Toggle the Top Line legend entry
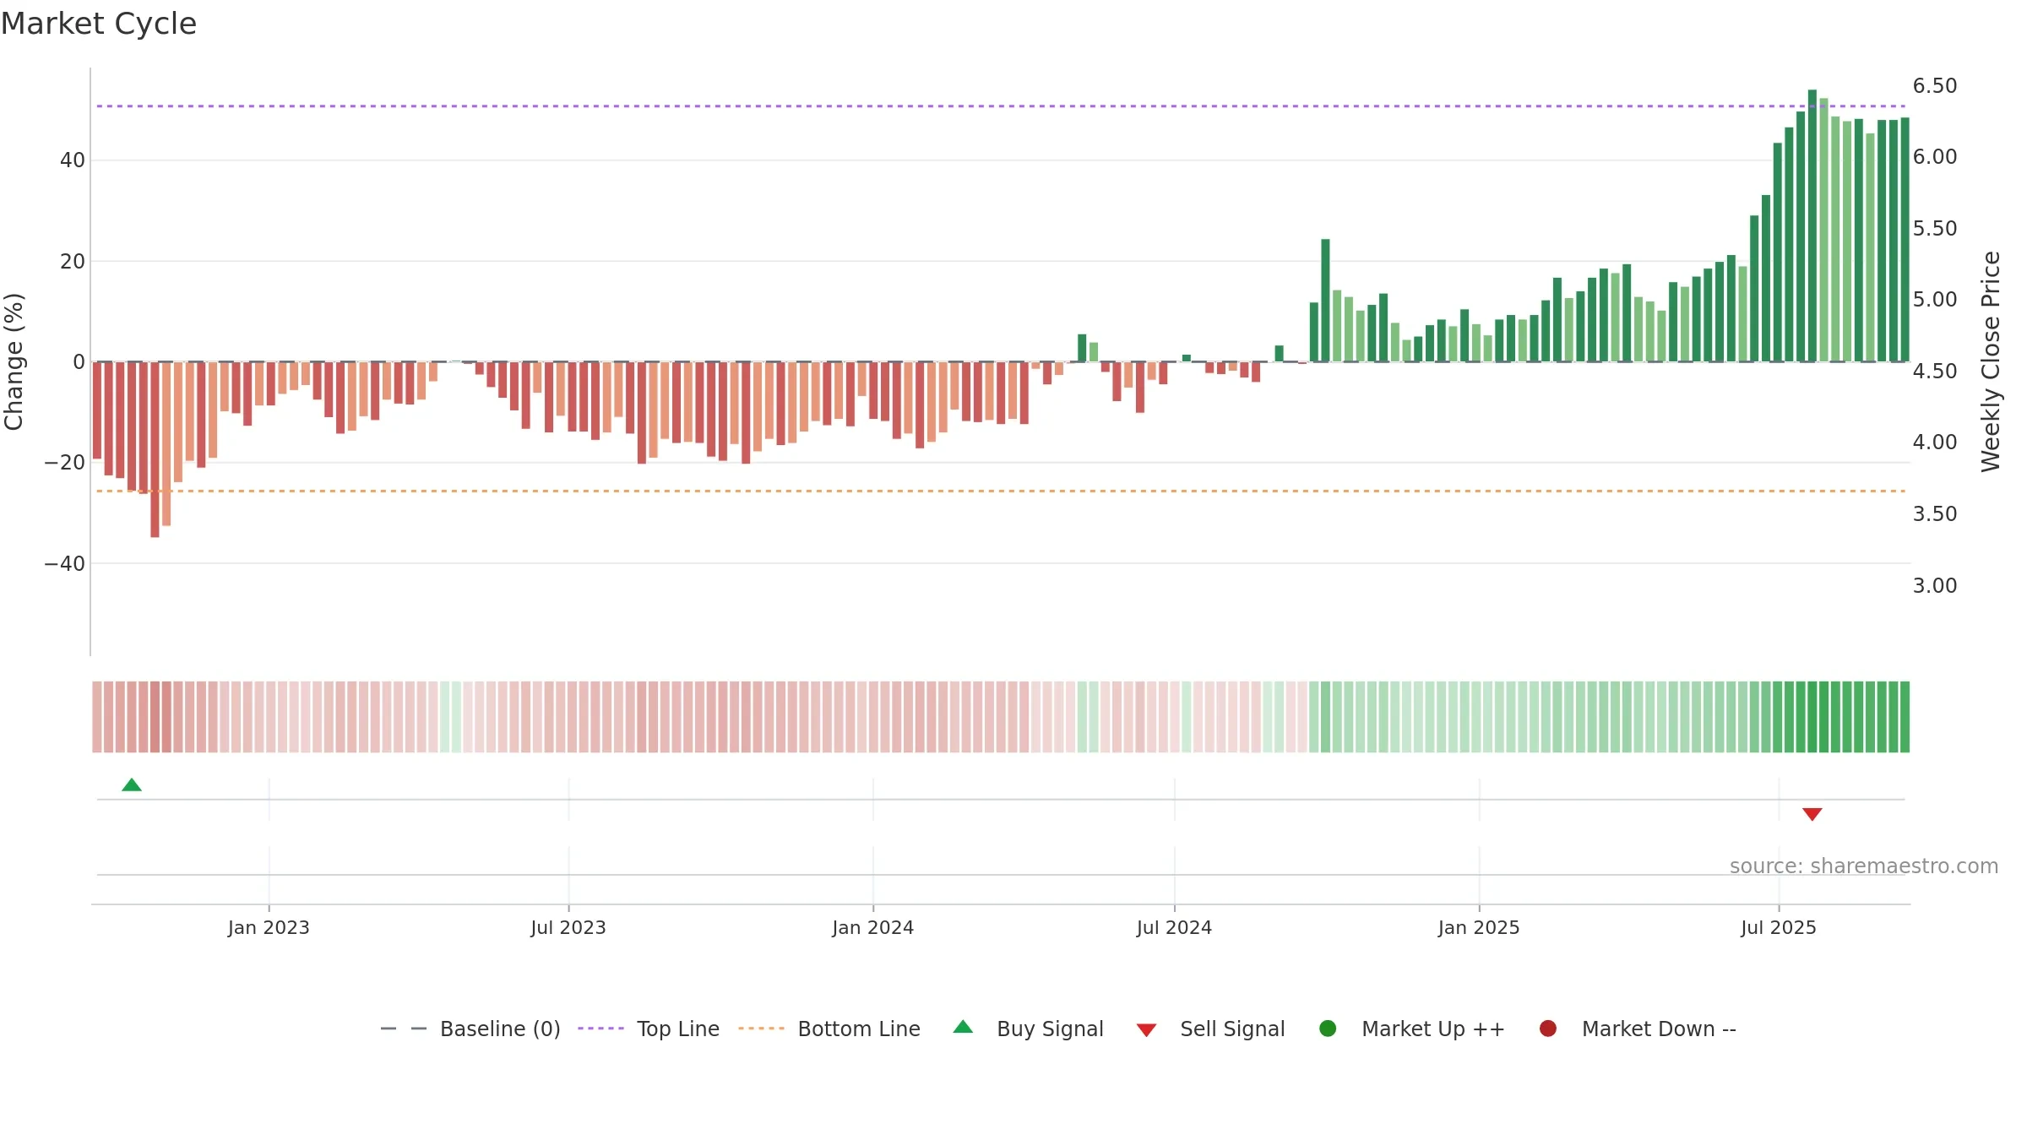Image resolution: width=2027 pixels, height=1140 pixels. coord(649,1029)
